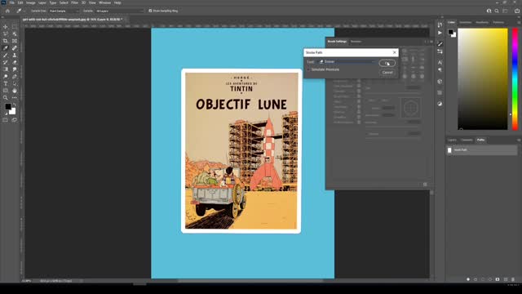Select the Zoom tool
The image size is (522, 294).
tap(6, 98)
